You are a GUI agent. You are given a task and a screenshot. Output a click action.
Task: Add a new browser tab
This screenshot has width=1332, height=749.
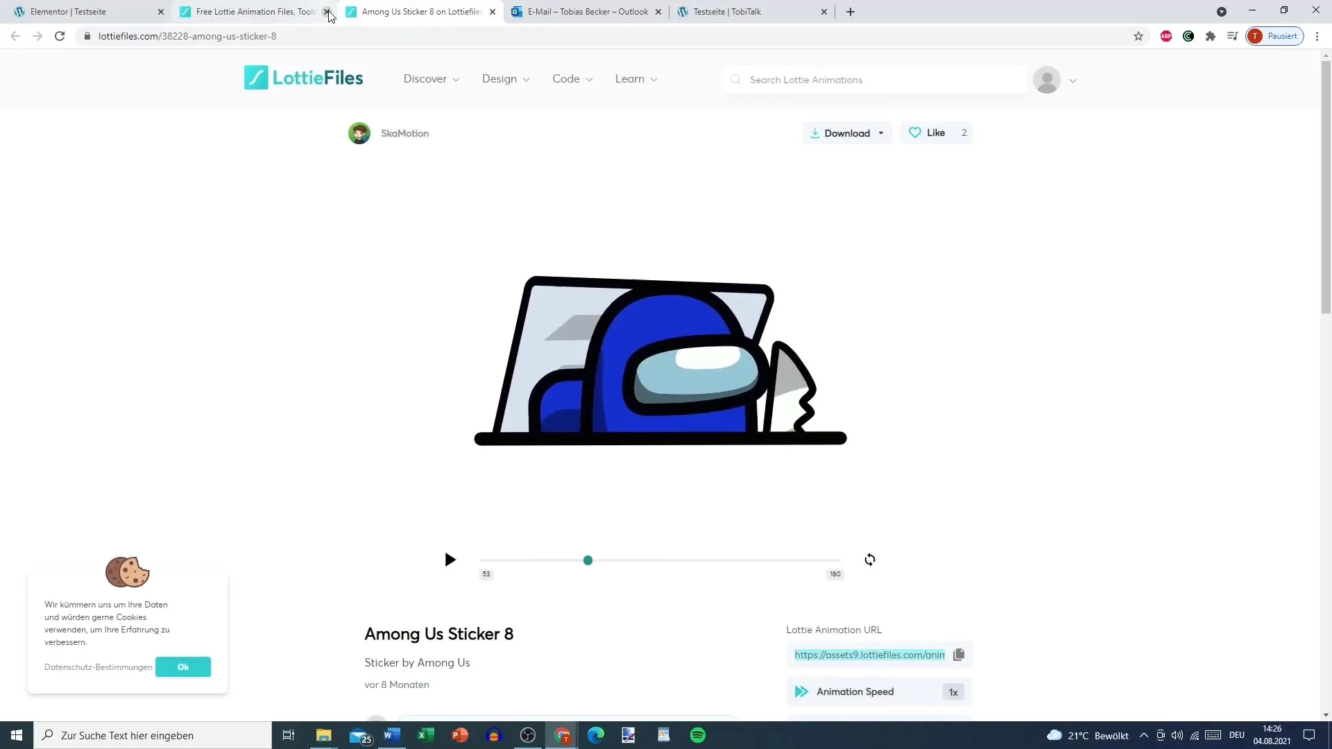[x=851, y=12]
